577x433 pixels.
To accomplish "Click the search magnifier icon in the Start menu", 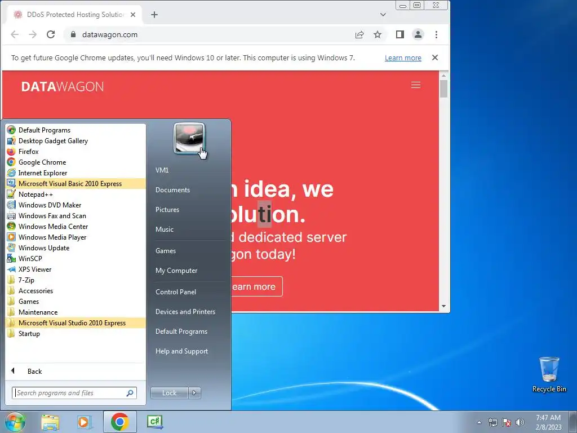I will [130, 393].
